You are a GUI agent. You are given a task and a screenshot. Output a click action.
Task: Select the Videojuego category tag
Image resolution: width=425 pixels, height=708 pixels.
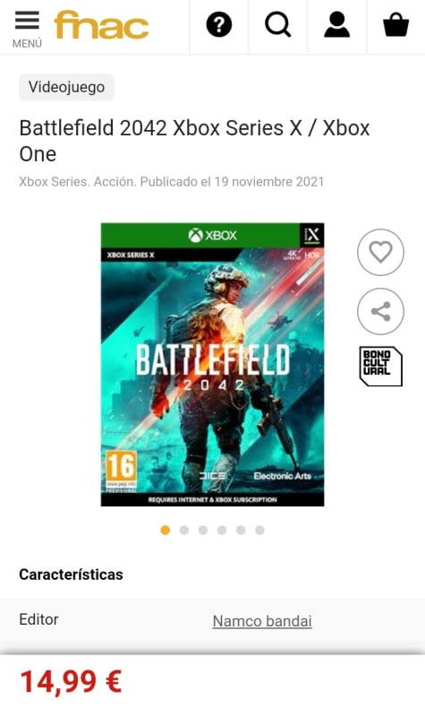pos(67,87)
